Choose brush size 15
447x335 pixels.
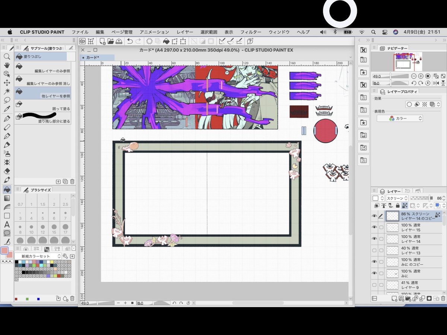54,229
